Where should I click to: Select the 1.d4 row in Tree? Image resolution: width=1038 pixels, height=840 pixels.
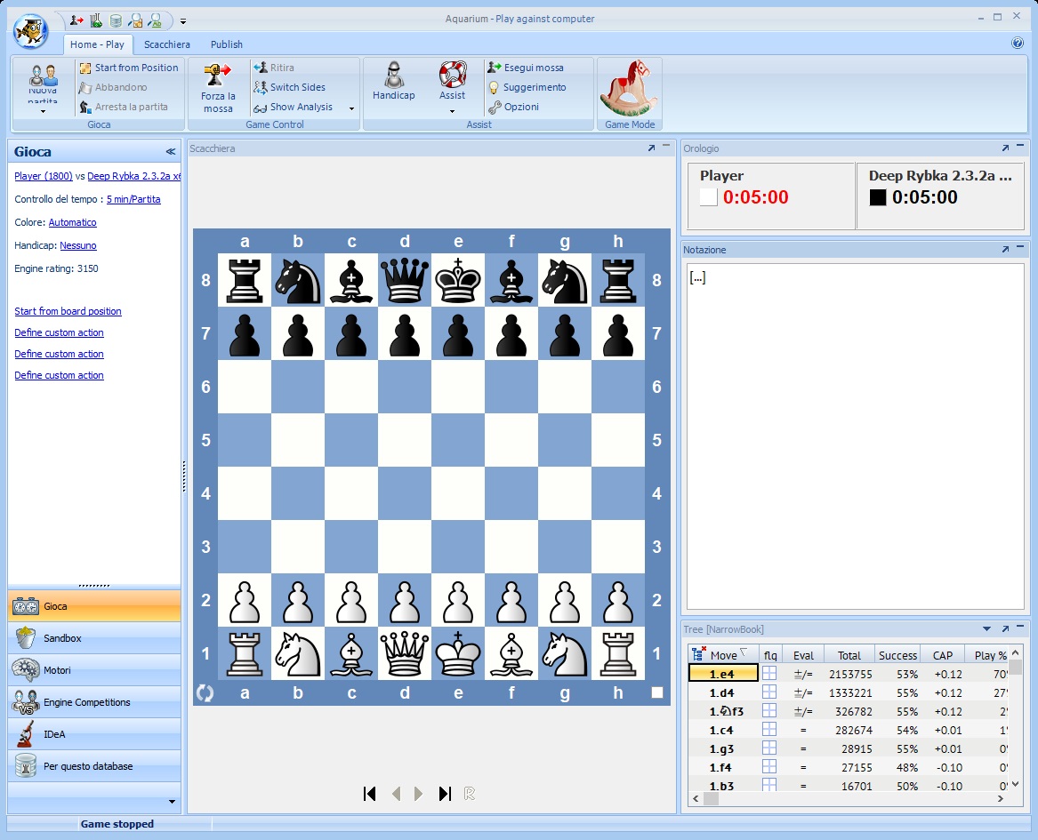[848, 692]
